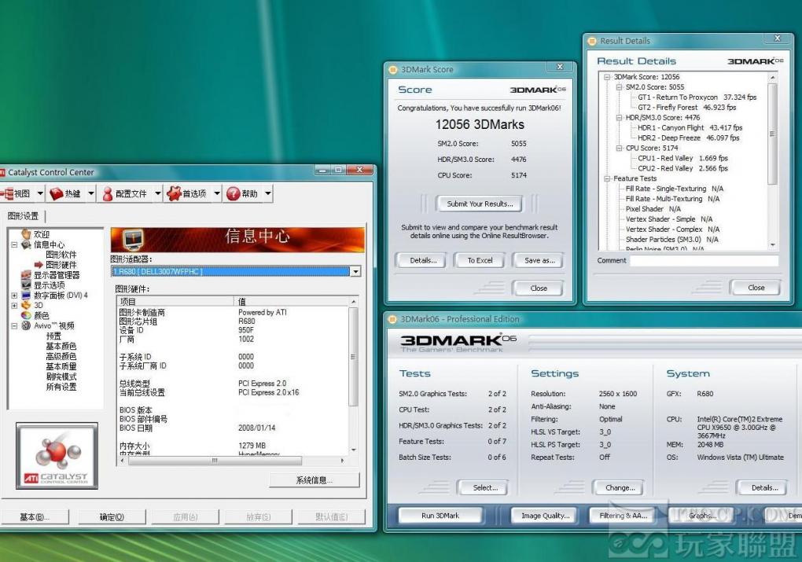Collapse the Avivo 视频 tree node
Screen dimensions: 802x562
[x=14, y=325]
